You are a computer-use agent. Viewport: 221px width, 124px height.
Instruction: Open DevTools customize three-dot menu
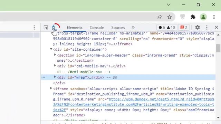(207, 28)
